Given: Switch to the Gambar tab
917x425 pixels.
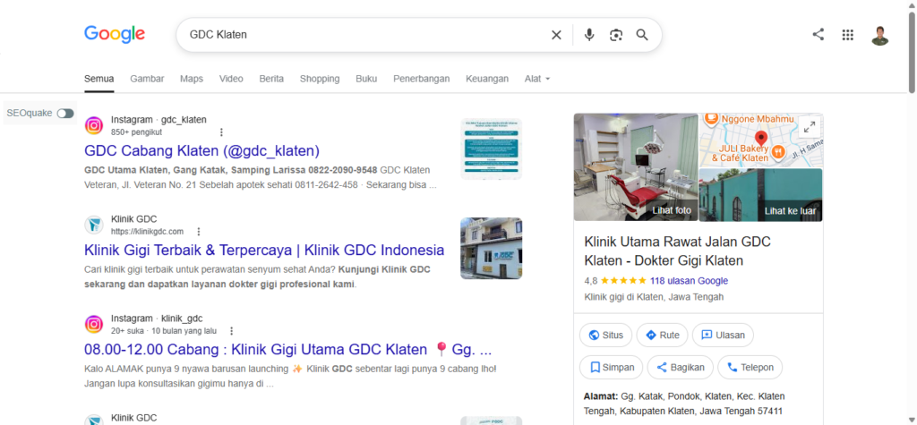Looking at the screenshot, I should [x=147, y=79].
